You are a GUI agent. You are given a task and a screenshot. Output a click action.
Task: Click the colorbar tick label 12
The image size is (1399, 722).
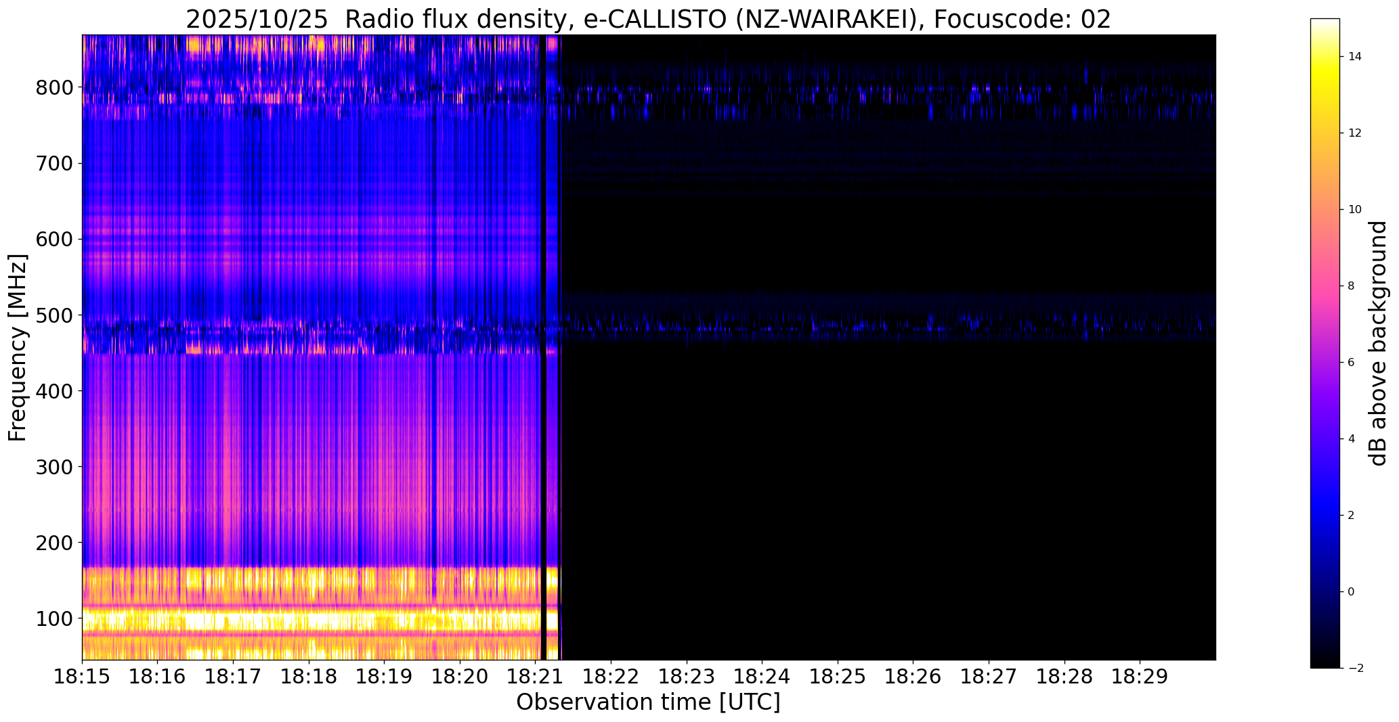(x=1355, y=133)
